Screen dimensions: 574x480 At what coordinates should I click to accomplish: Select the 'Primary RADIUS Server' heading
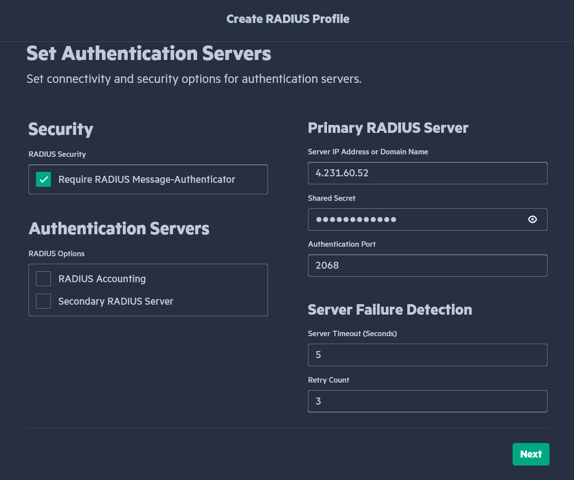coord(388,128)
